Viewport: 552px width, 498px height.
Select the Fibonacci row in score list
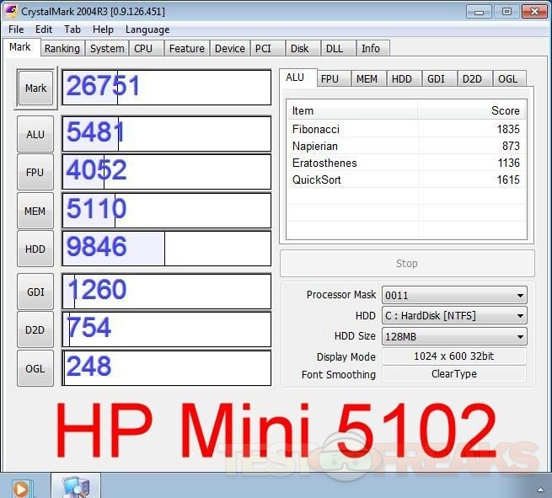[405, 129]
